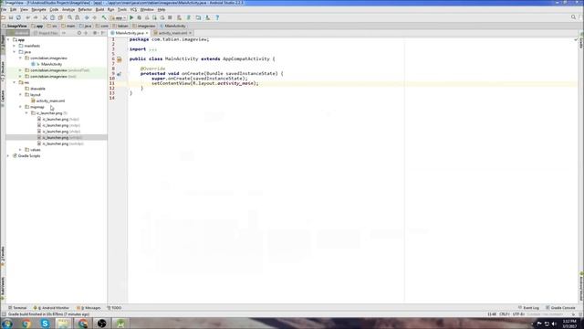Open the Navigate menu
Screen dimensions: 584x329
(x=38, y=9)
